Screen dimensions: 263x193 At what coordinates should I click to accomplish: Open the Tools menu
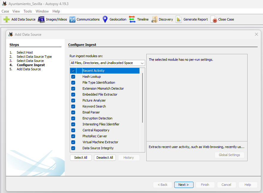pos(28,11)
